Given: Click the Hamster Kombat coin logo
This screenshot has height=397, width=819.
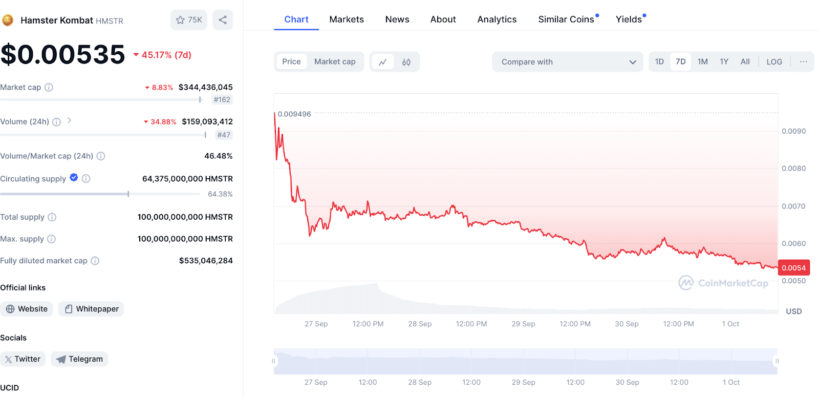Looking at the screenshot, I should 8,20.
